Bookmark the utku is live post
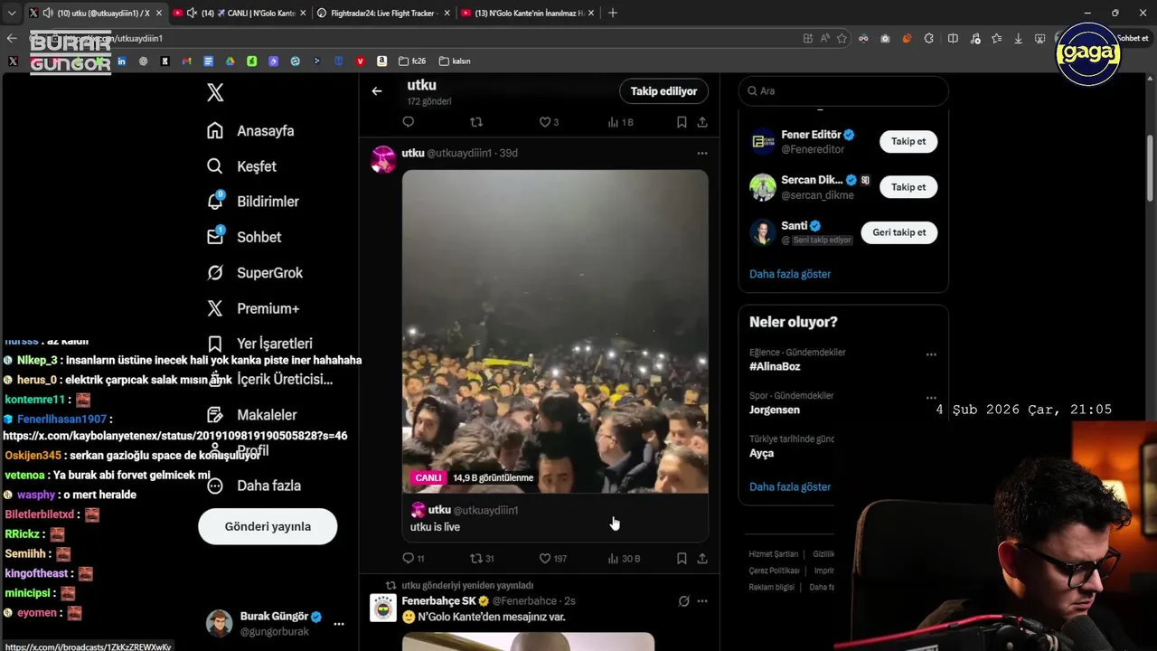The width and height of the screenshot is (1157, 651). click(682, 559)
